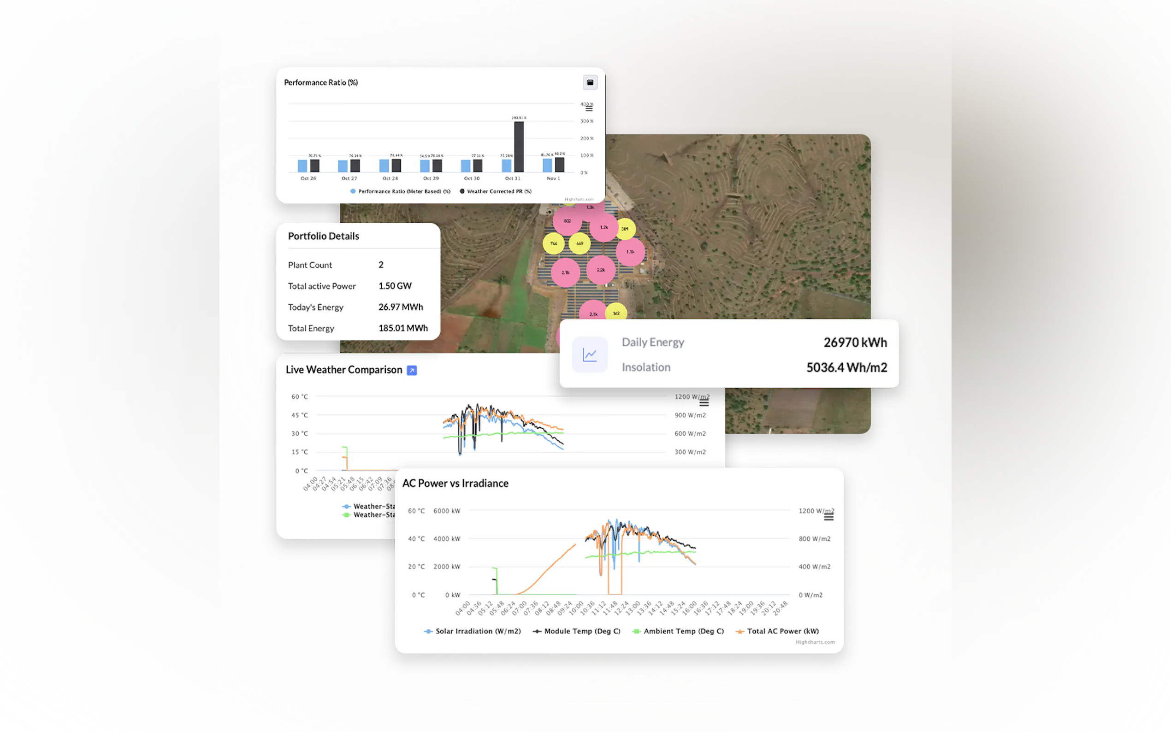Click Highcharts.com credit link in AC Power chart
This screenshot has height=732, width=1171.
point(815,642)
